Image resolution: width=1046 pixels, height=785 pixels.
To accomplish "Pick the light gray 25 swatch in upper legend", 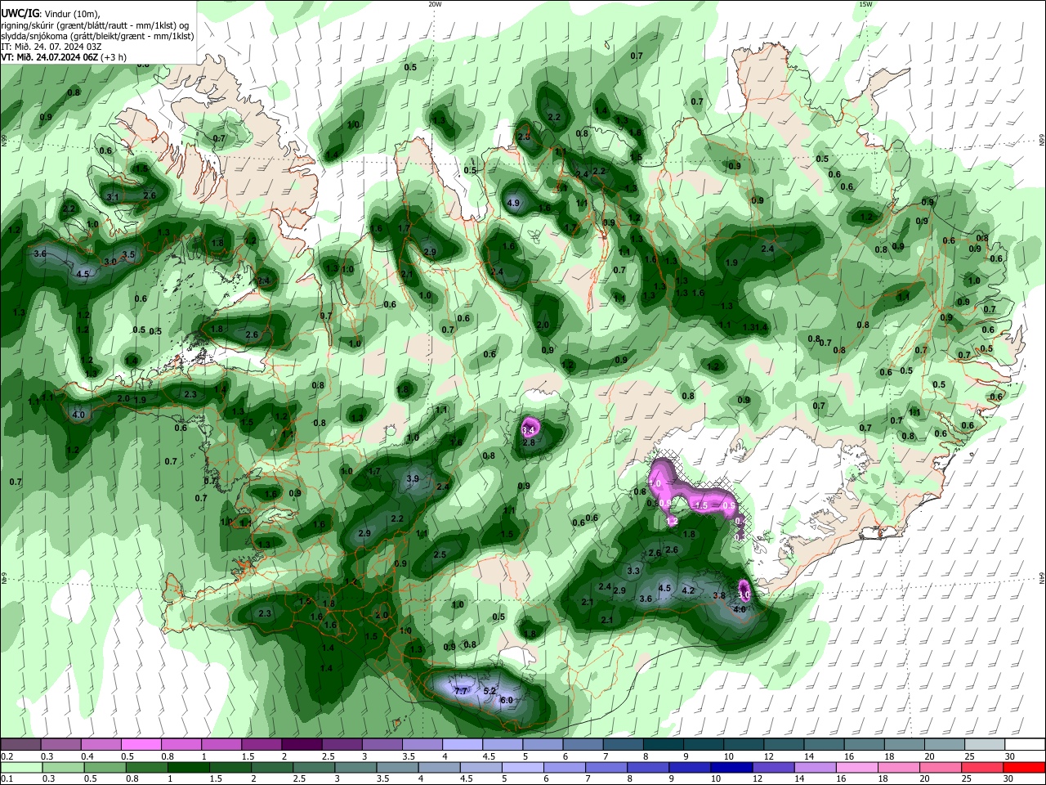I will [985, 745].
